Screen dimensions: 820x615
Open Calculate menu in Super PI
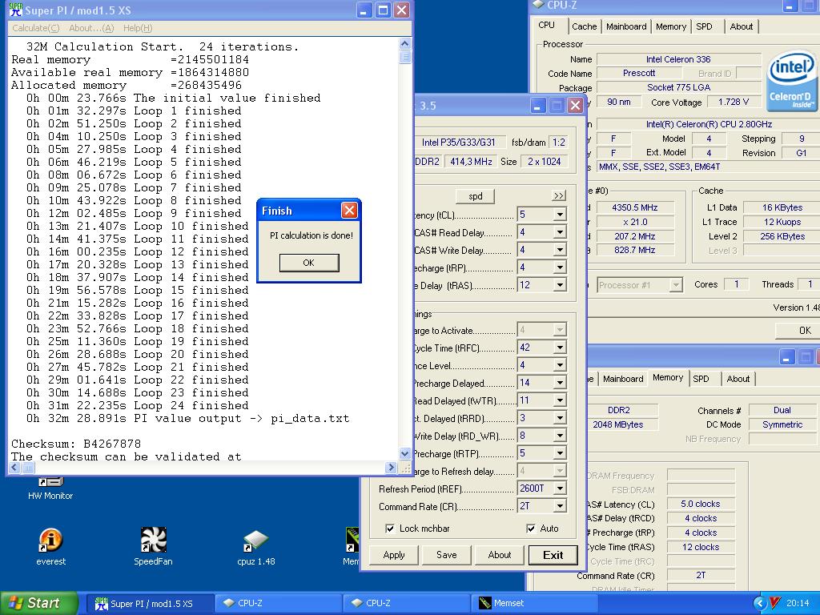click(35, 28)
